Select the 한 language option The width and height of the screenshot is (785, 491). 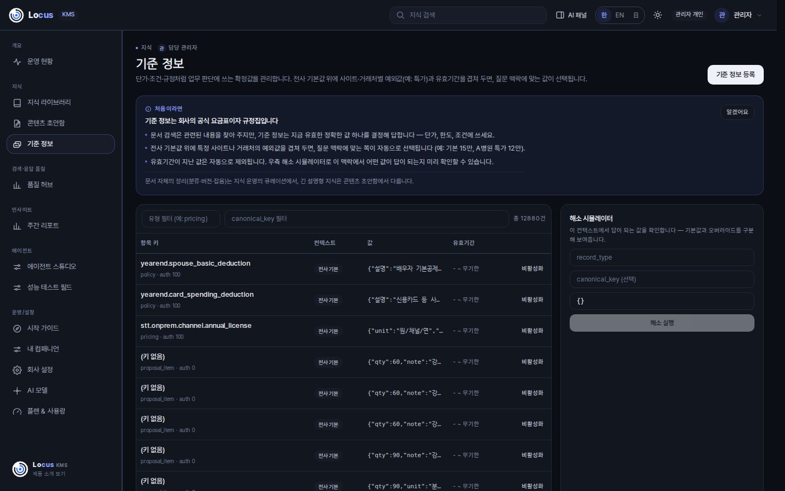coord(604,15)
